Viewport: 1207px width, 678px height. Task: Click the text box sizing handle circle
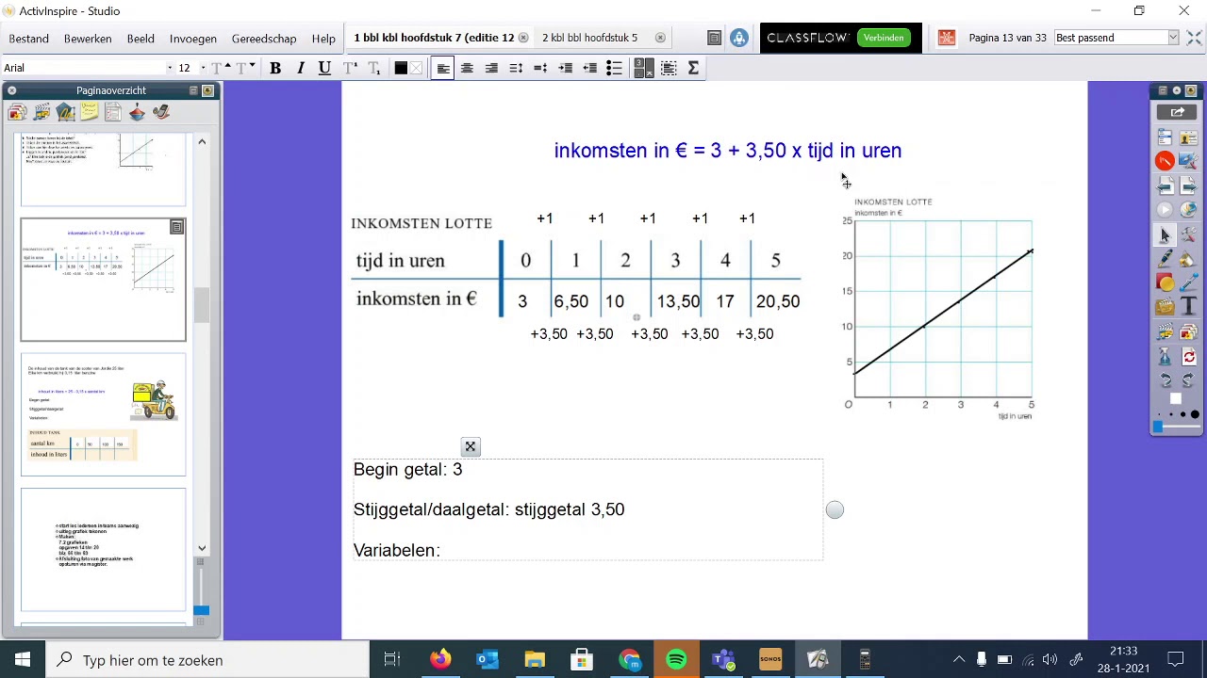pyautogui.click(x=835, y=510)
